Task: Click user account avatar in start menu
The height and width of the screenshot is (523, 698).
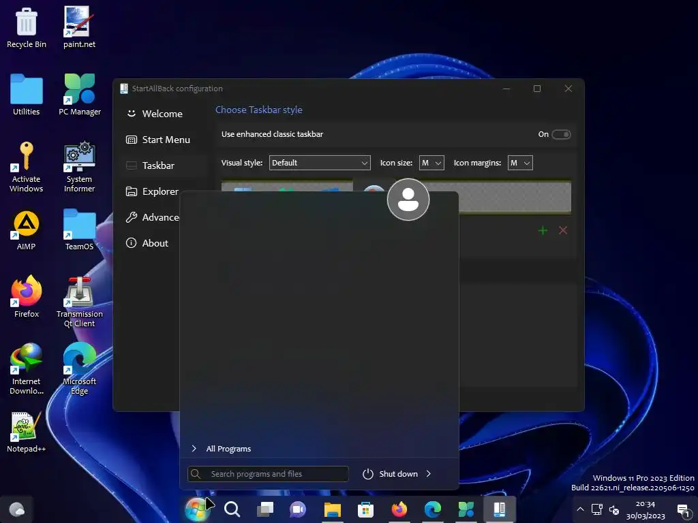Action: (x=408, y=200)
